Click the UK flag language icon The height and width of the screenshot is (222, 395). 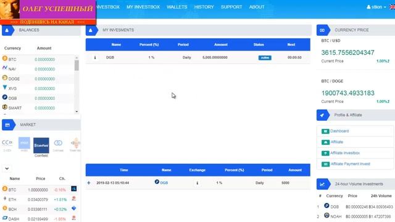[x=393, y=7]
